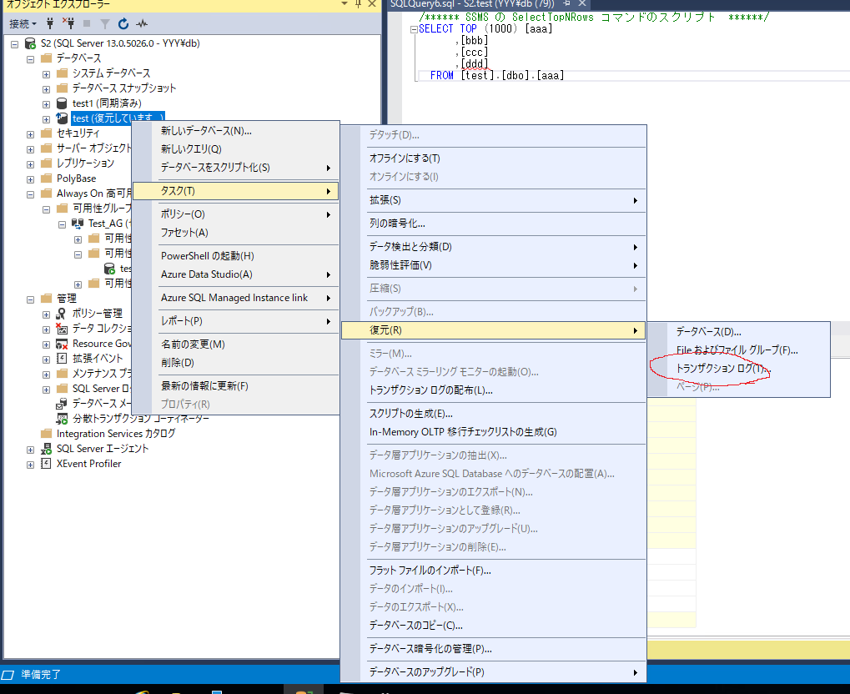Image resolution: width=850 pixels, height=694 pixels.
Task: Click the ポリシー管理 icon
Action: pos(62,314)
